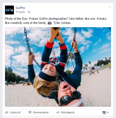Expand the 'post as' identity dropdown arrow
116x118 pixels.
click(x=108, y=112)
